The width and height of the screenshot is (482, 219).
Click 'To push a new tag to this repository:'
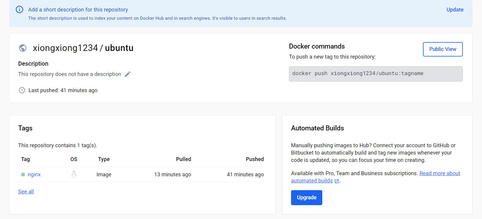point(332,57)
